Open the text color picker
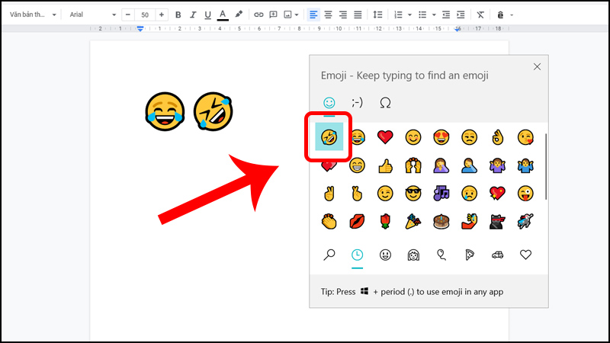This screenshot has width=610, height=343. click(x=222, y=14)
